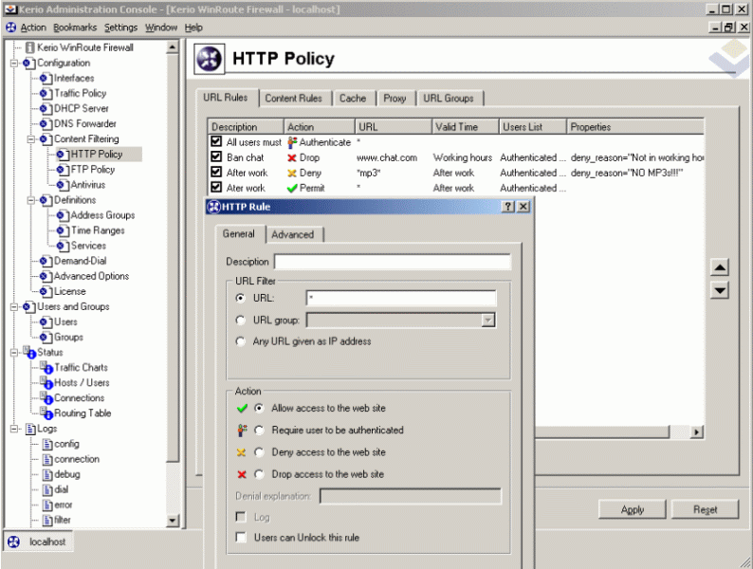Collapse the Logs tree node
The height and width of the screenshot is (569, 753).
coord(14,429)
